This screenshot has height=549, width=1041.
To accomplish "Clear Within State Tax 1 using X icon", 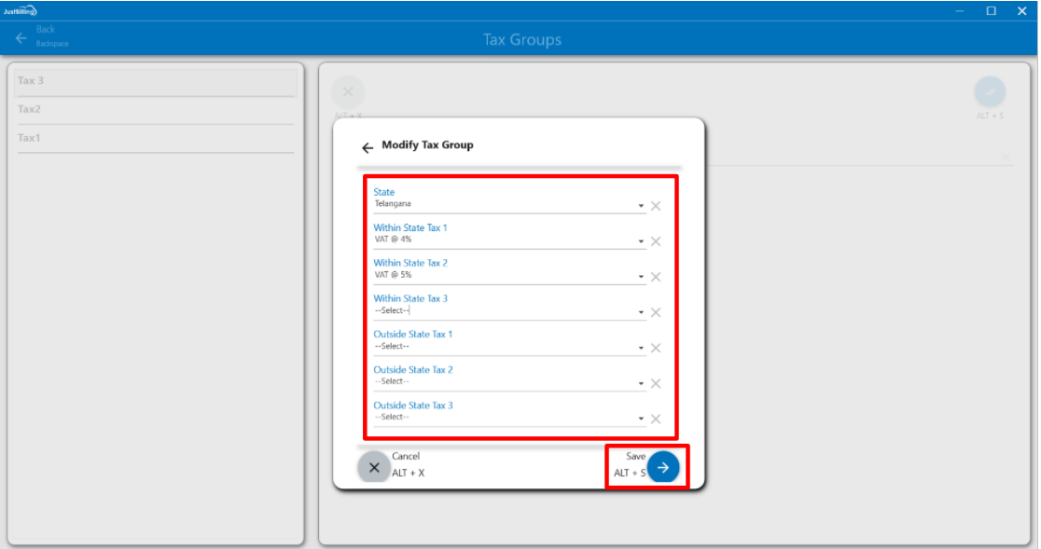I will pos(656,241).
